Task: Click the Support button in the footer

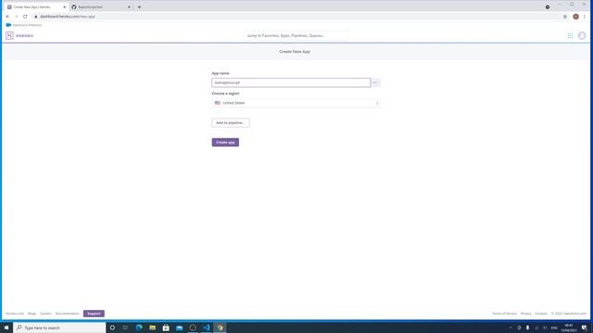Action: click(94, 314)
